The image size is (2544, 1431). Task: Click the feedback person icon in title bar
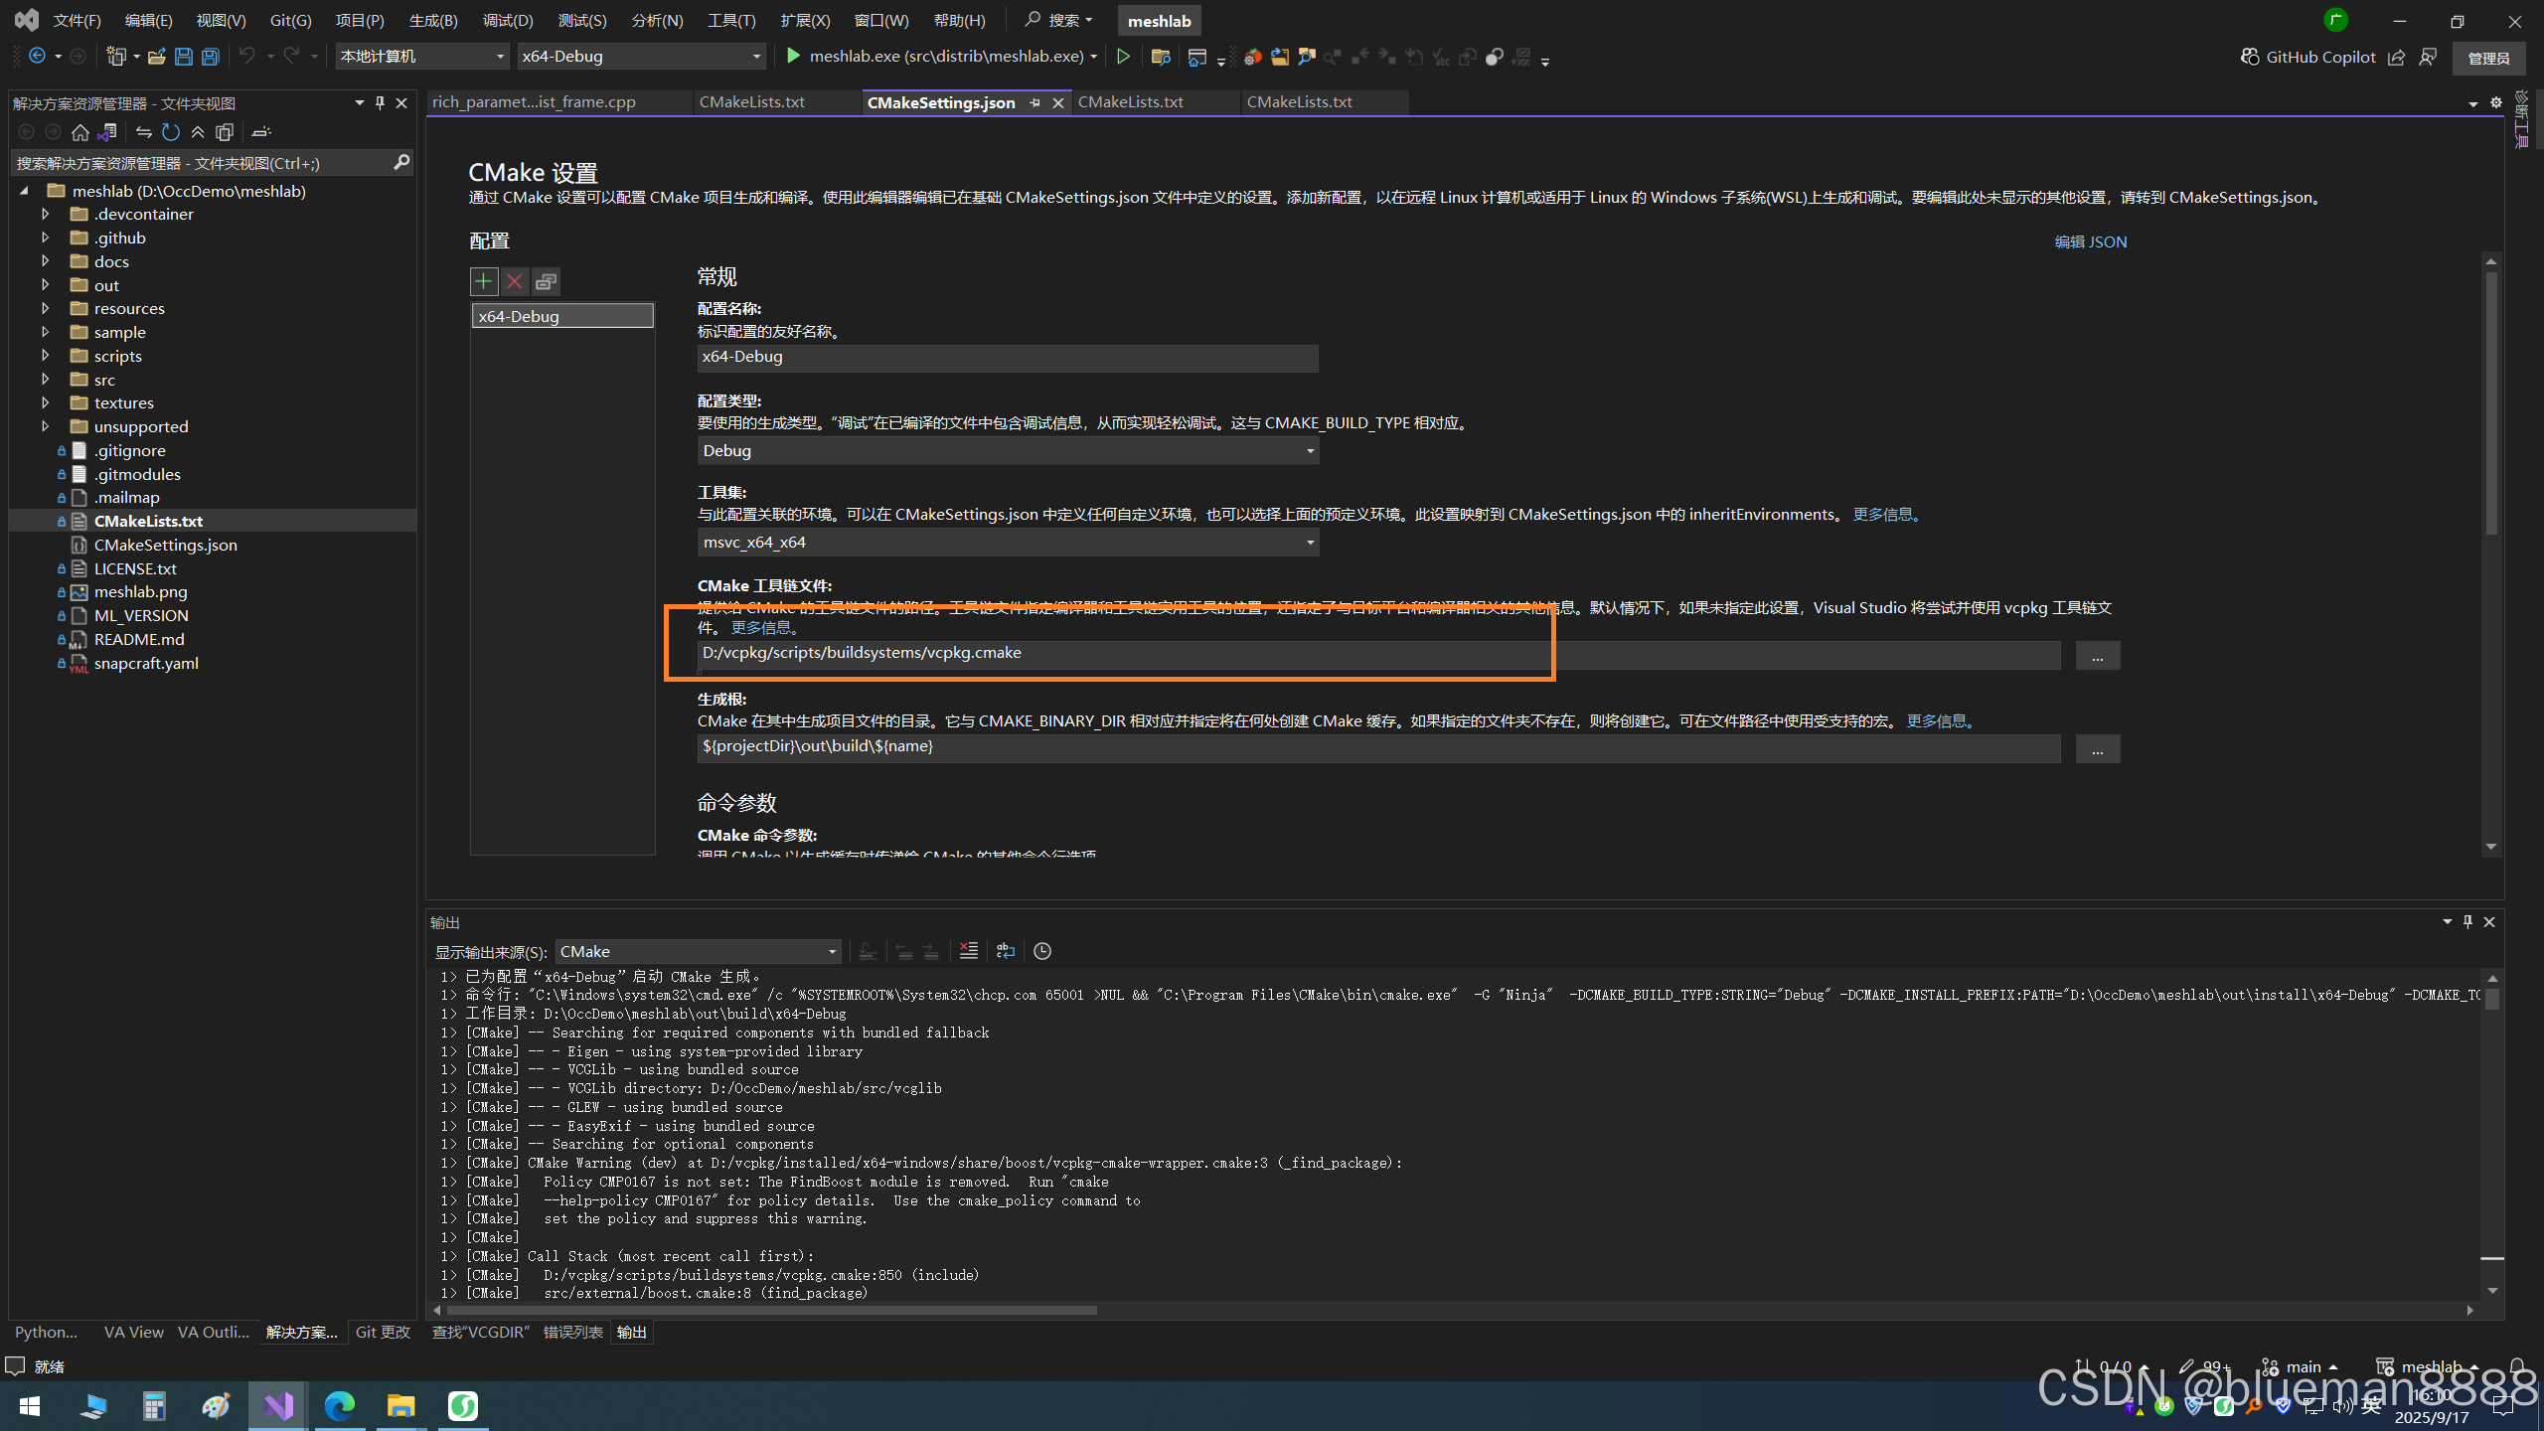click(x=2428, y=57)
